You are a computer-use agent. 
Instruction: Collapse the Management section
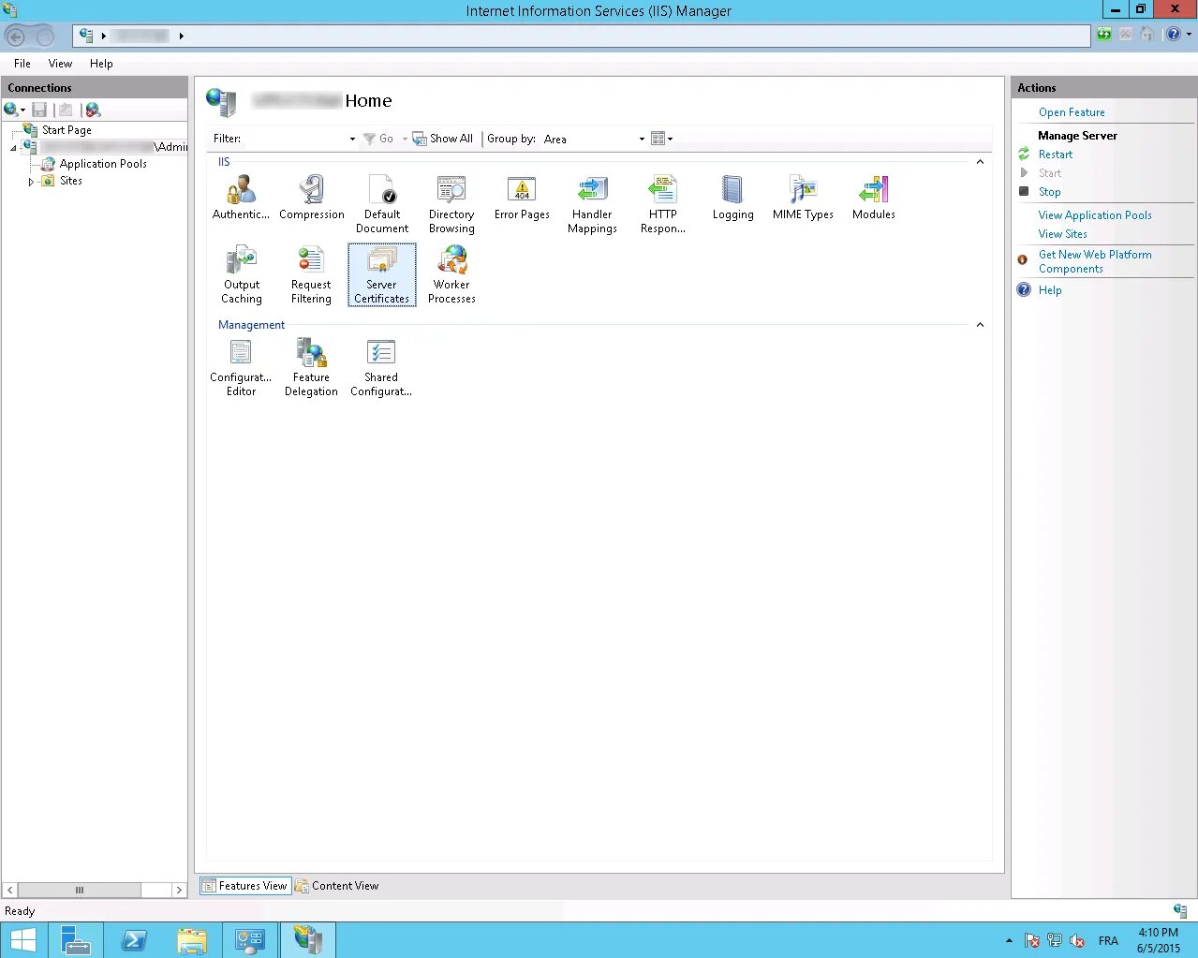tap(980, 325)
